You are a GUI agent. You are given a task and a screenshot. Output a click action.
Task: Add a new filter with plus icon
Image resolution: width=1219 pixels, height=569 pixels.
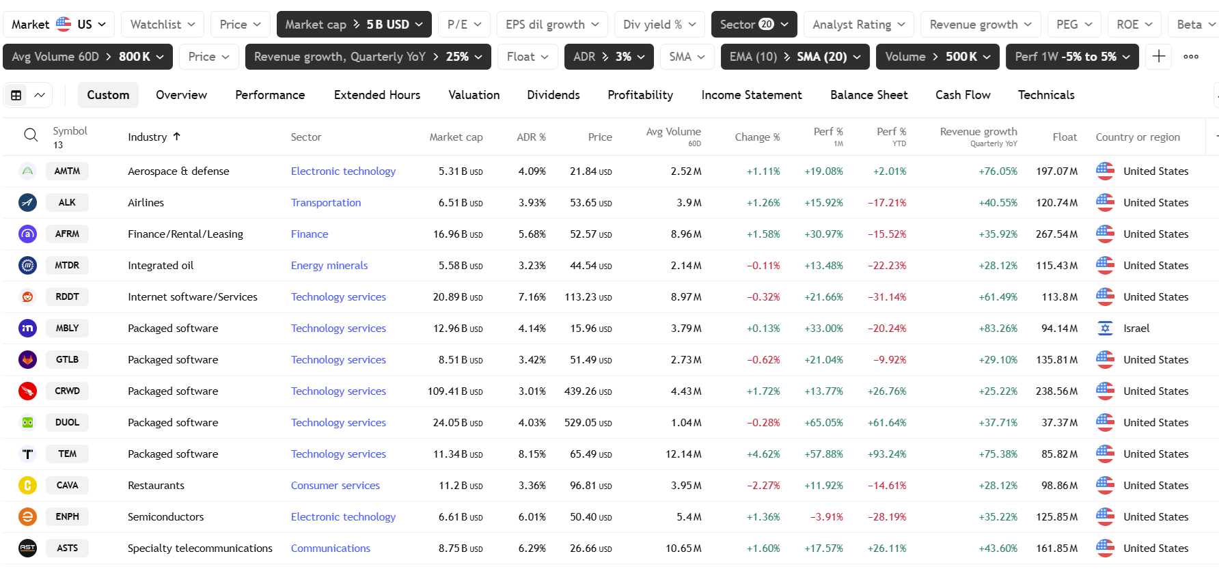(x=1159, y=57)
